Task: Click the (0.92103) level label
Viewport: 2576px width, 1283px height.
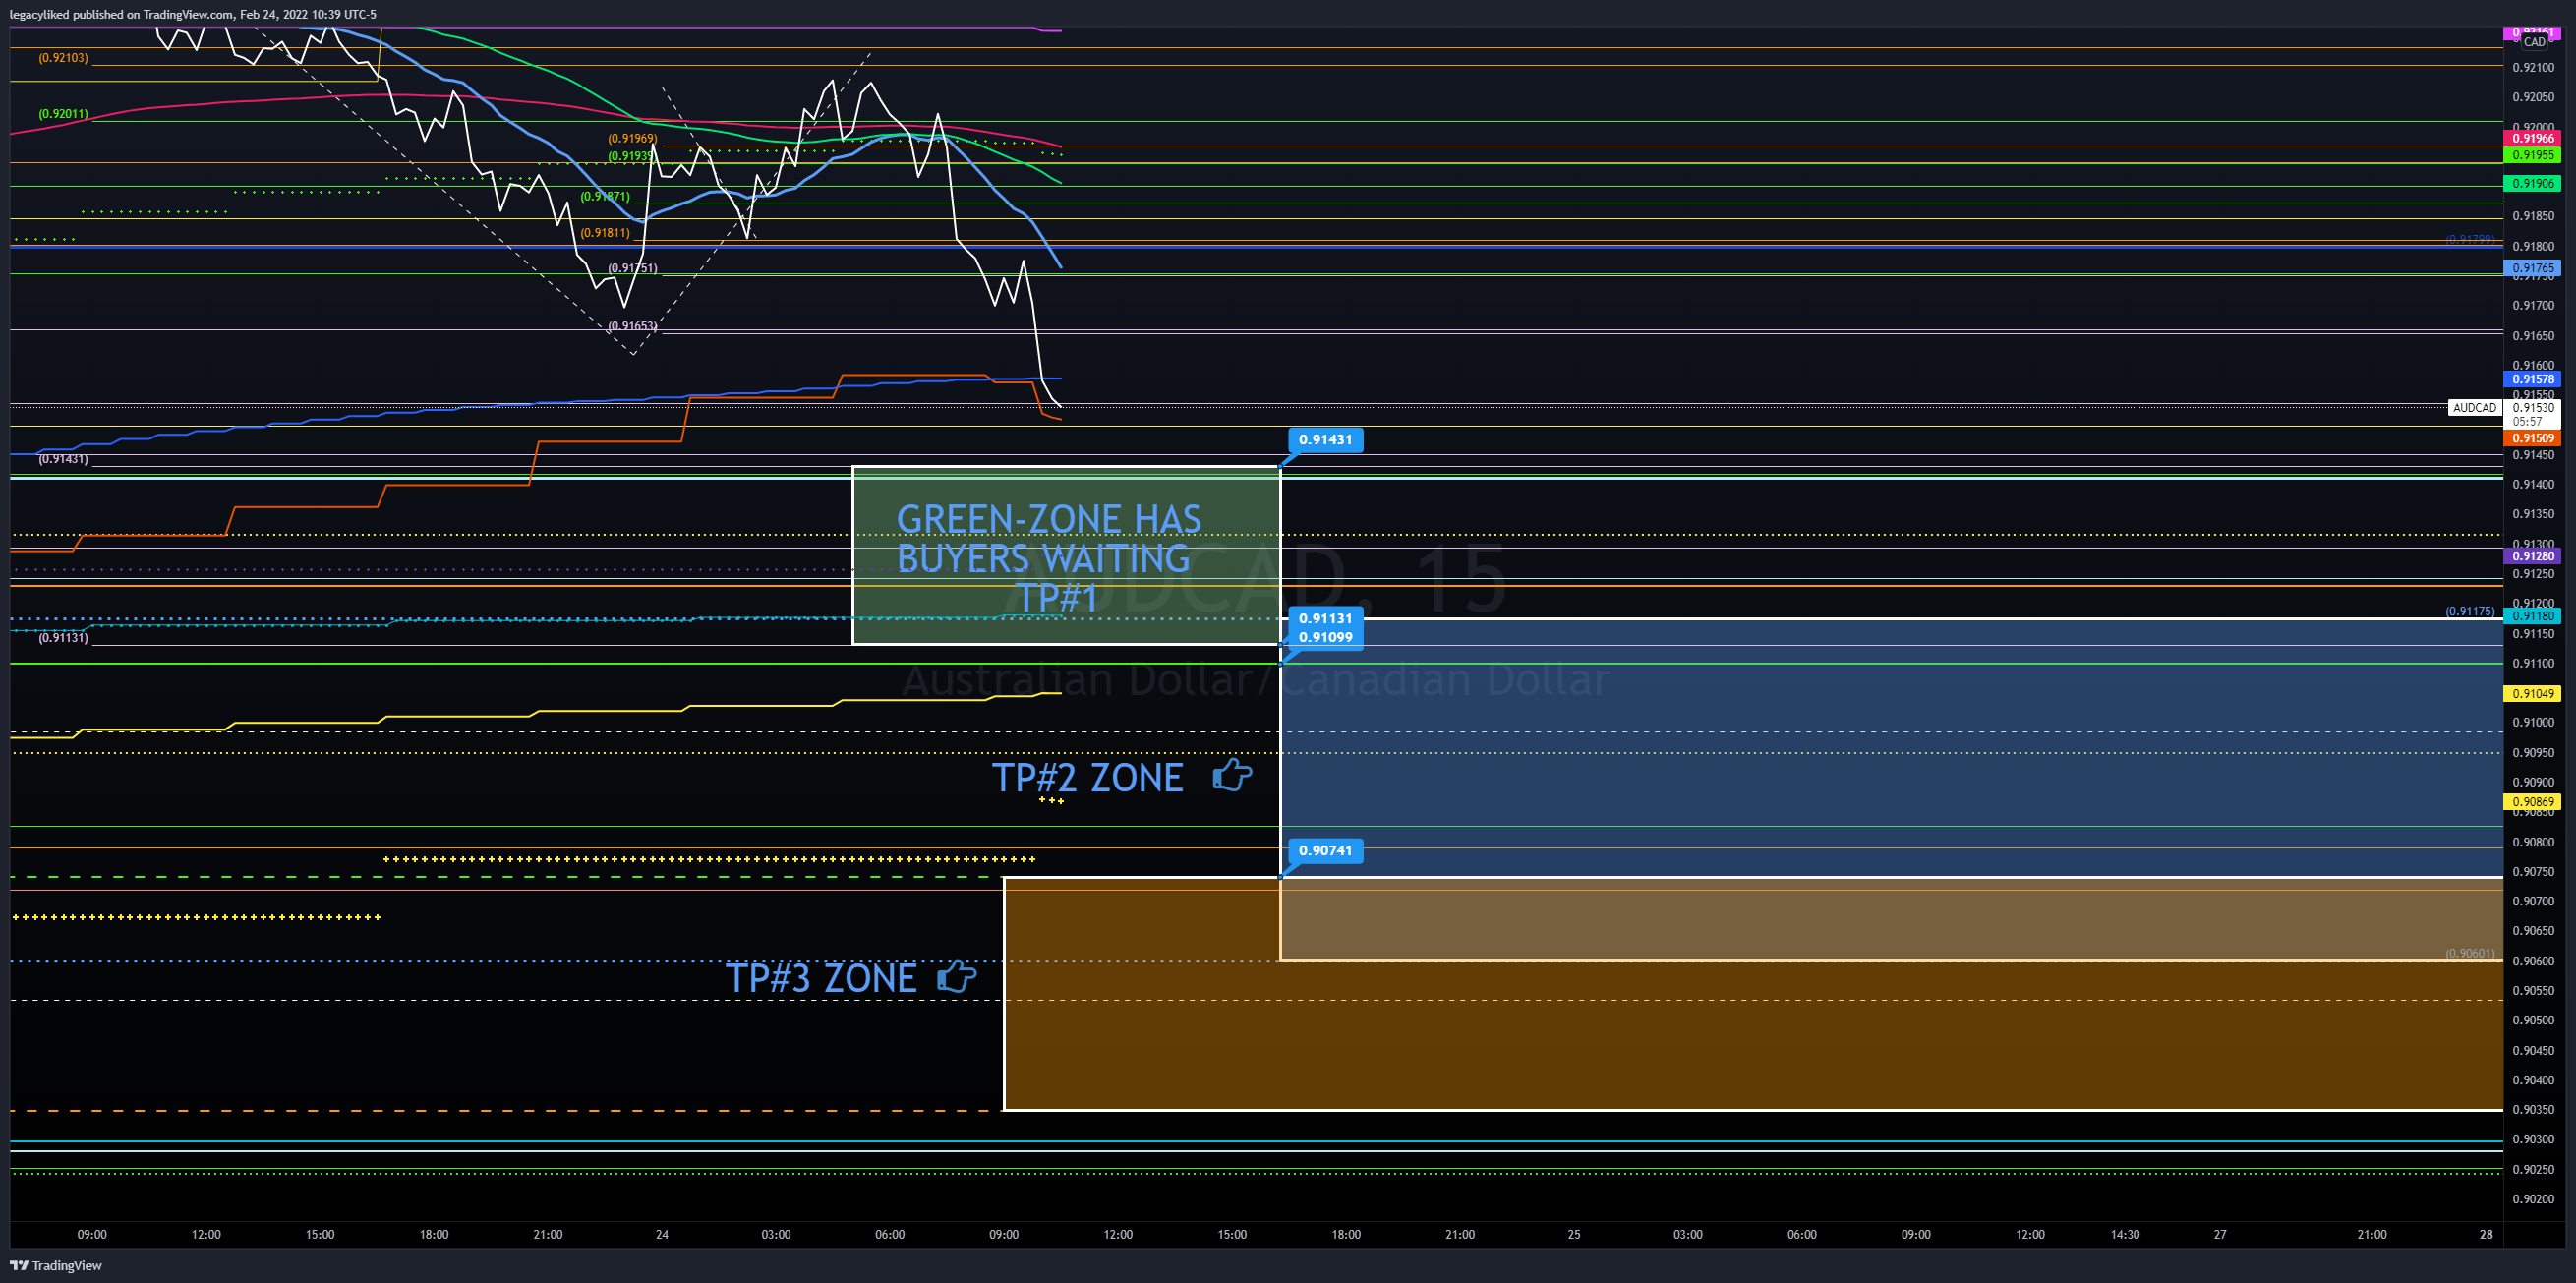Action: pos(63,58)
